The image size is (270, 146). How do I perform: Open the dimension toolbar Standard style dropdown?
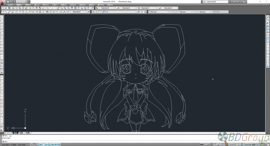click(x=79, y=12)
